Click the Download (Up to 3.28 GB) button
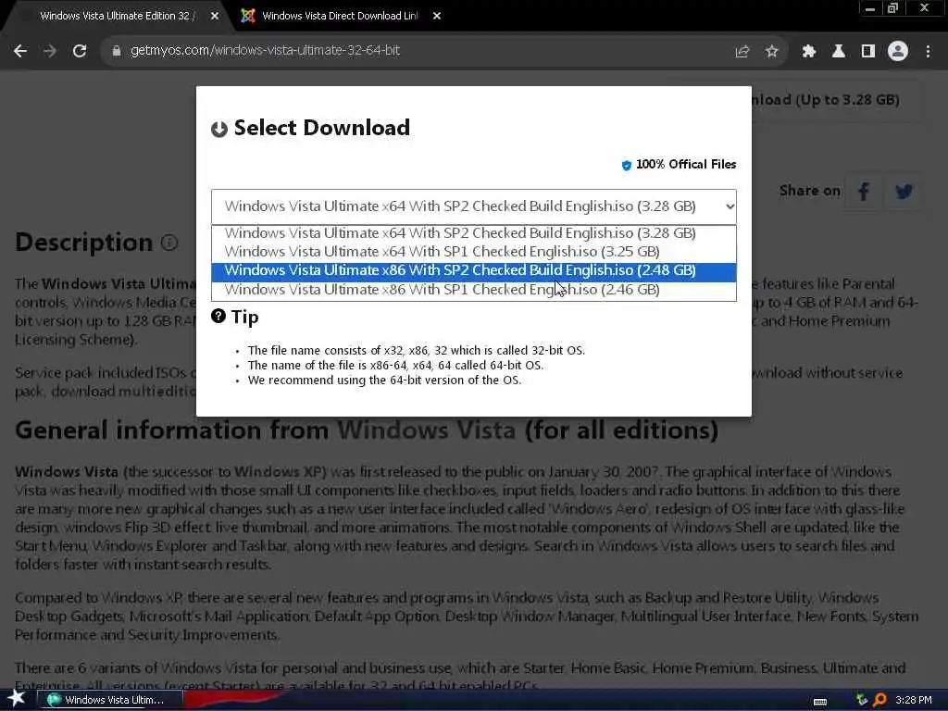The width and height of the screenshot is (948, 711). 836,100
